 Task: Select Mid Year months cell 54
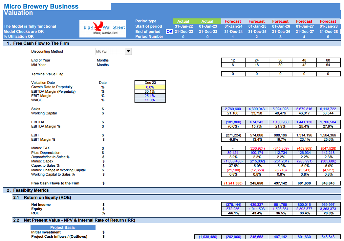[328, 65]
